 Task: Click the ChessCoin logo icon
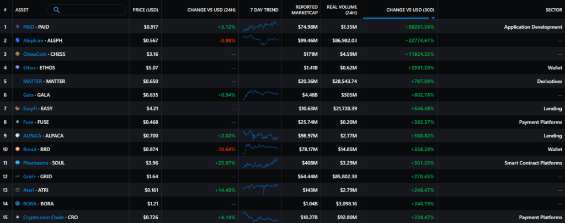click(x=18, y=54)
